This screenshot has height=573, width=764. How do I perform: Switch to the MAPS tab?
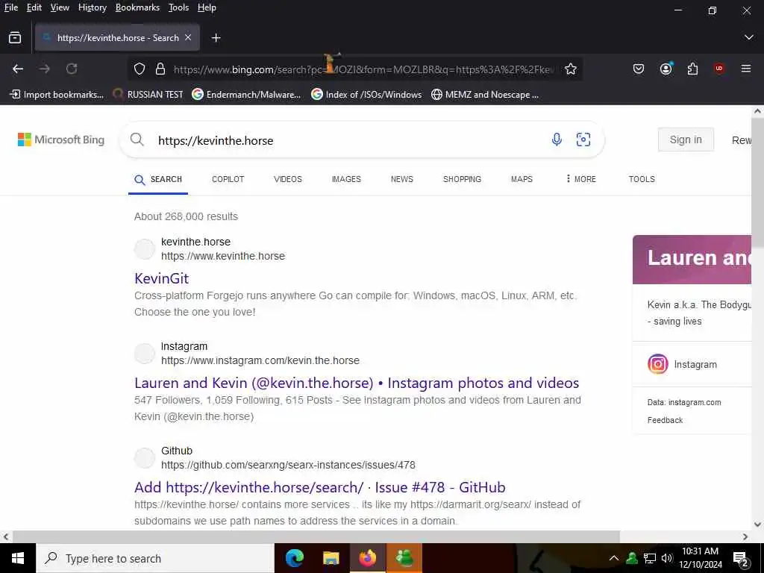[x=522, y=179]
